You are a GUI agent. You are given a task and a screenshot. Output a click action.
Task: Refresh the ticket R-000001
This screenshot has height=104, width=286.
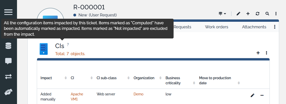pyautogui.click(x=258, y=14)
